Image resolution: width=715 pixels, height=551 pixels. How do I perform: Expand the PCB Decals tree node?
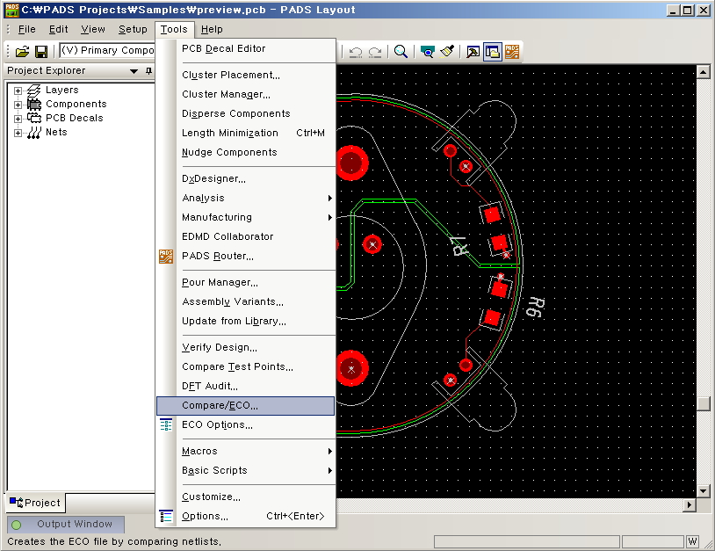tap(18, 119)
